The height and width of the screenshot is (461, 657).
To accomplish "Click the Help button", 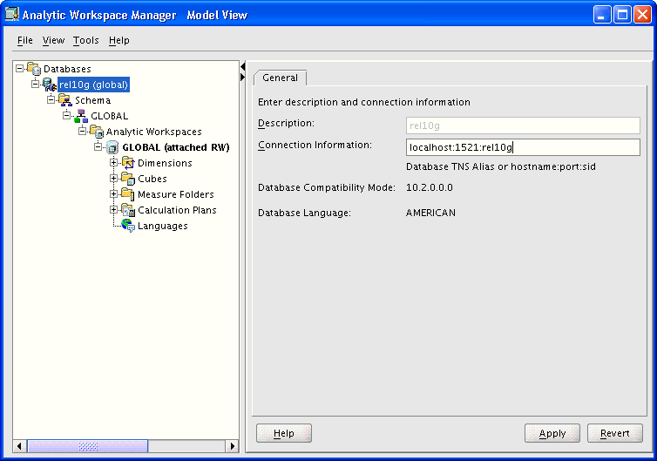I will pos(284,433).
